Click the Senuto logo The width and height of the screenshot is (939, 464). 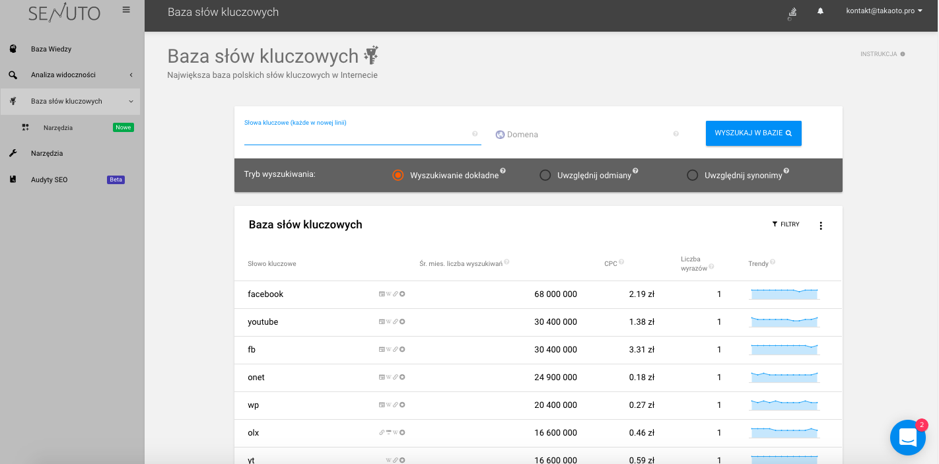[64, 13]
